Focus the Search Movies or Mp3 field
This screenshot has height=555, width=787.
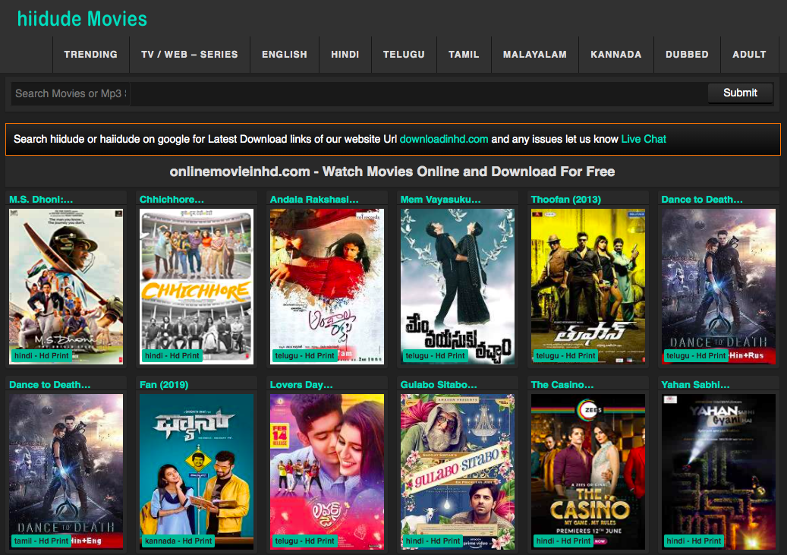click(70, 93)
